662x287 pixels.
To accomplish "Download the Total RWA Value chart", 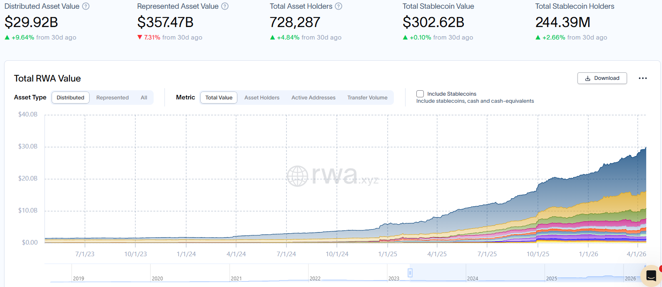I will tap(602, 78).
